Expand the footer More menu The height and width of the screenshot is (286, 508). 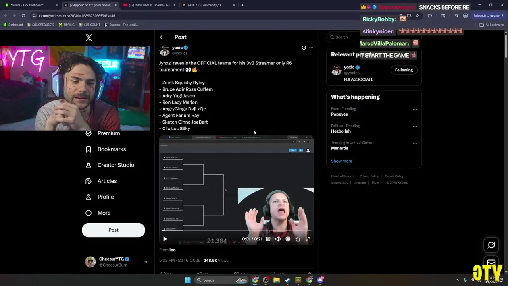coord(377,183)
